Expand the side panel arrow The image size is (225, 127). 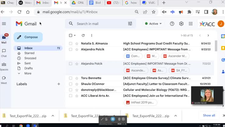(223, 106)
